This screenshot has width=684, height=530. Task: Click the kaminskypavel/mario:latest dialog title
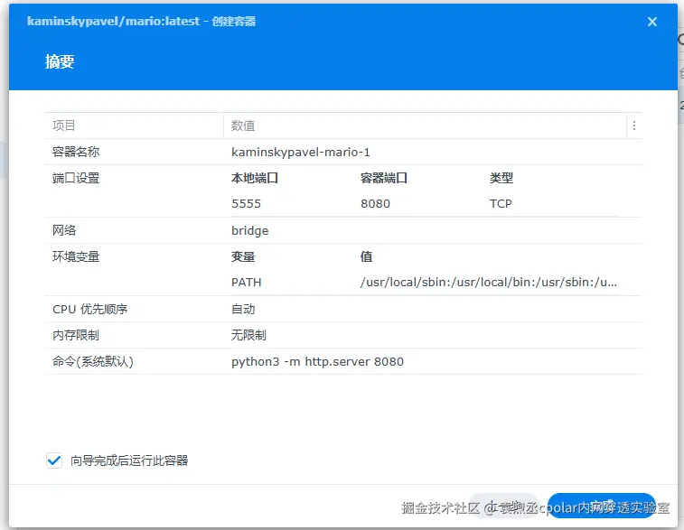pyautogui.click(x=141, y=21)
